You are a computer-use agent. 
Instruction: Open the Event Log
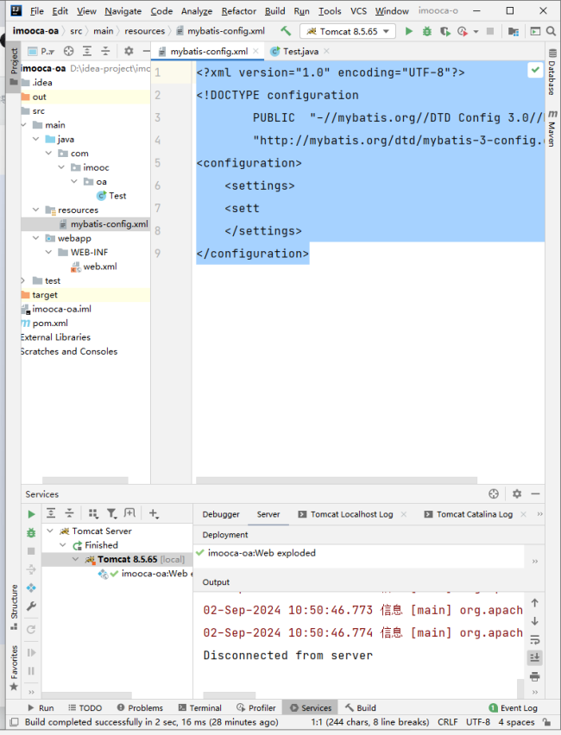tap(514, 707)
